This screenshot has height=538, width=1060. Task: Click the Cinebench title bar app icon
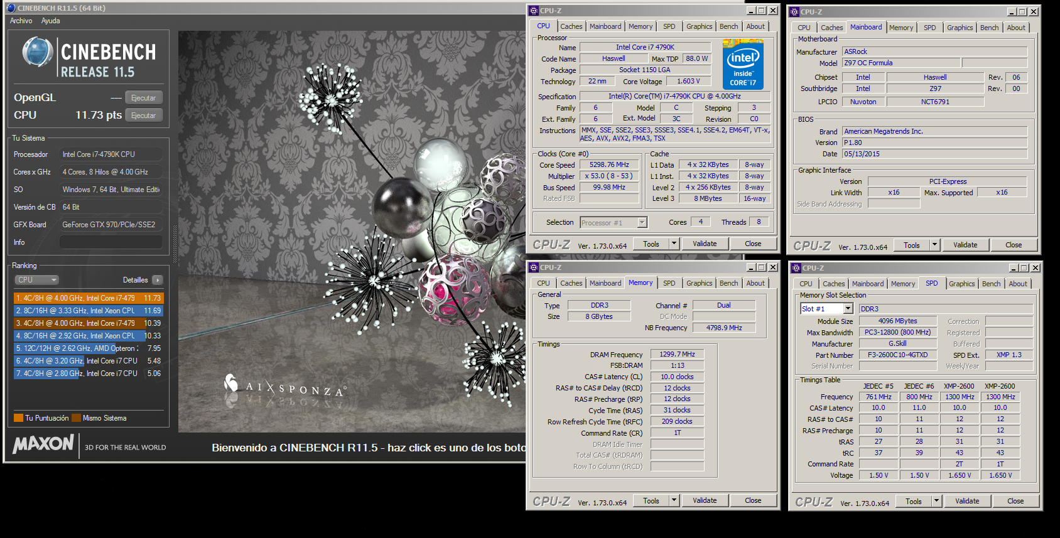[11, 8]
